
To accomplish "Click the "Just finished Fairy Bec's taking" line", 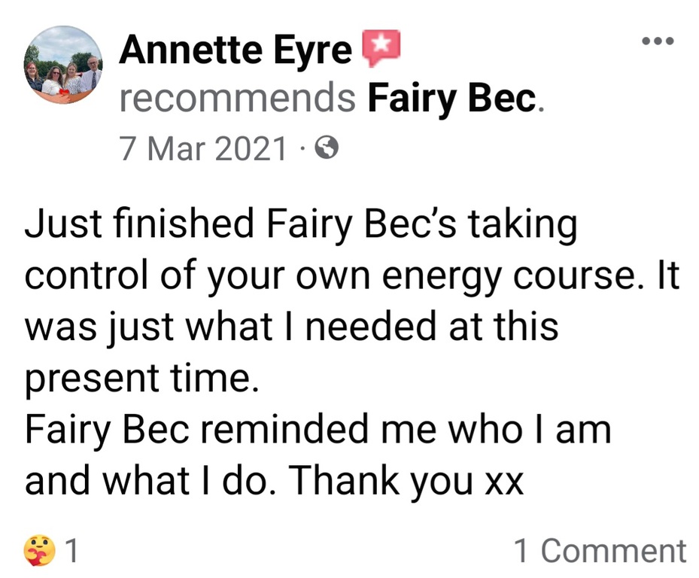I will (x=301, y=226).
